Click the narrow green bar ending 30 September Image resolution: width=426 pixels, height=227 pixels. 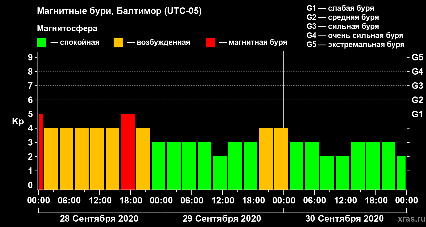[401, 173]
